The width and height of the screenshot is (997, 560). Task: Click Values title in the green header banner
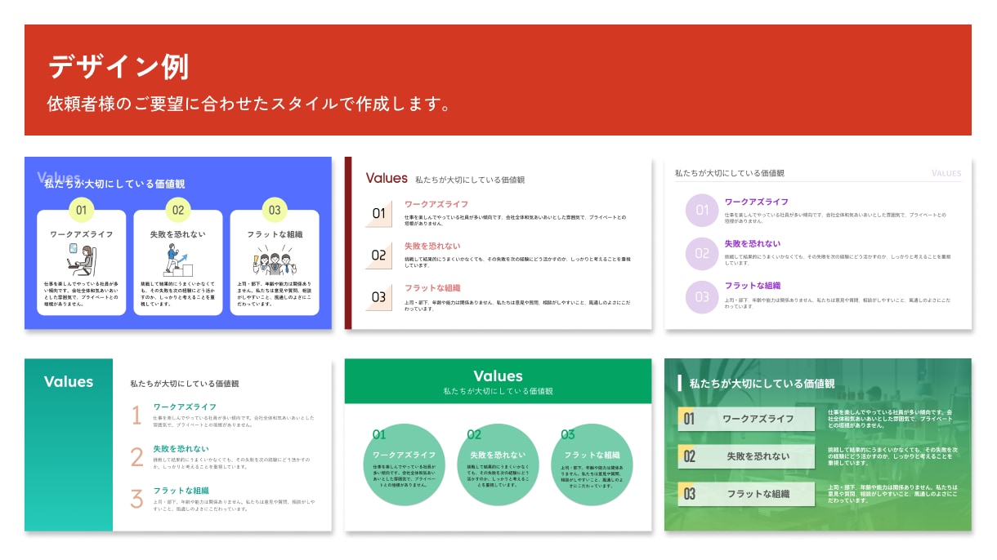click(x=498, y=376)
